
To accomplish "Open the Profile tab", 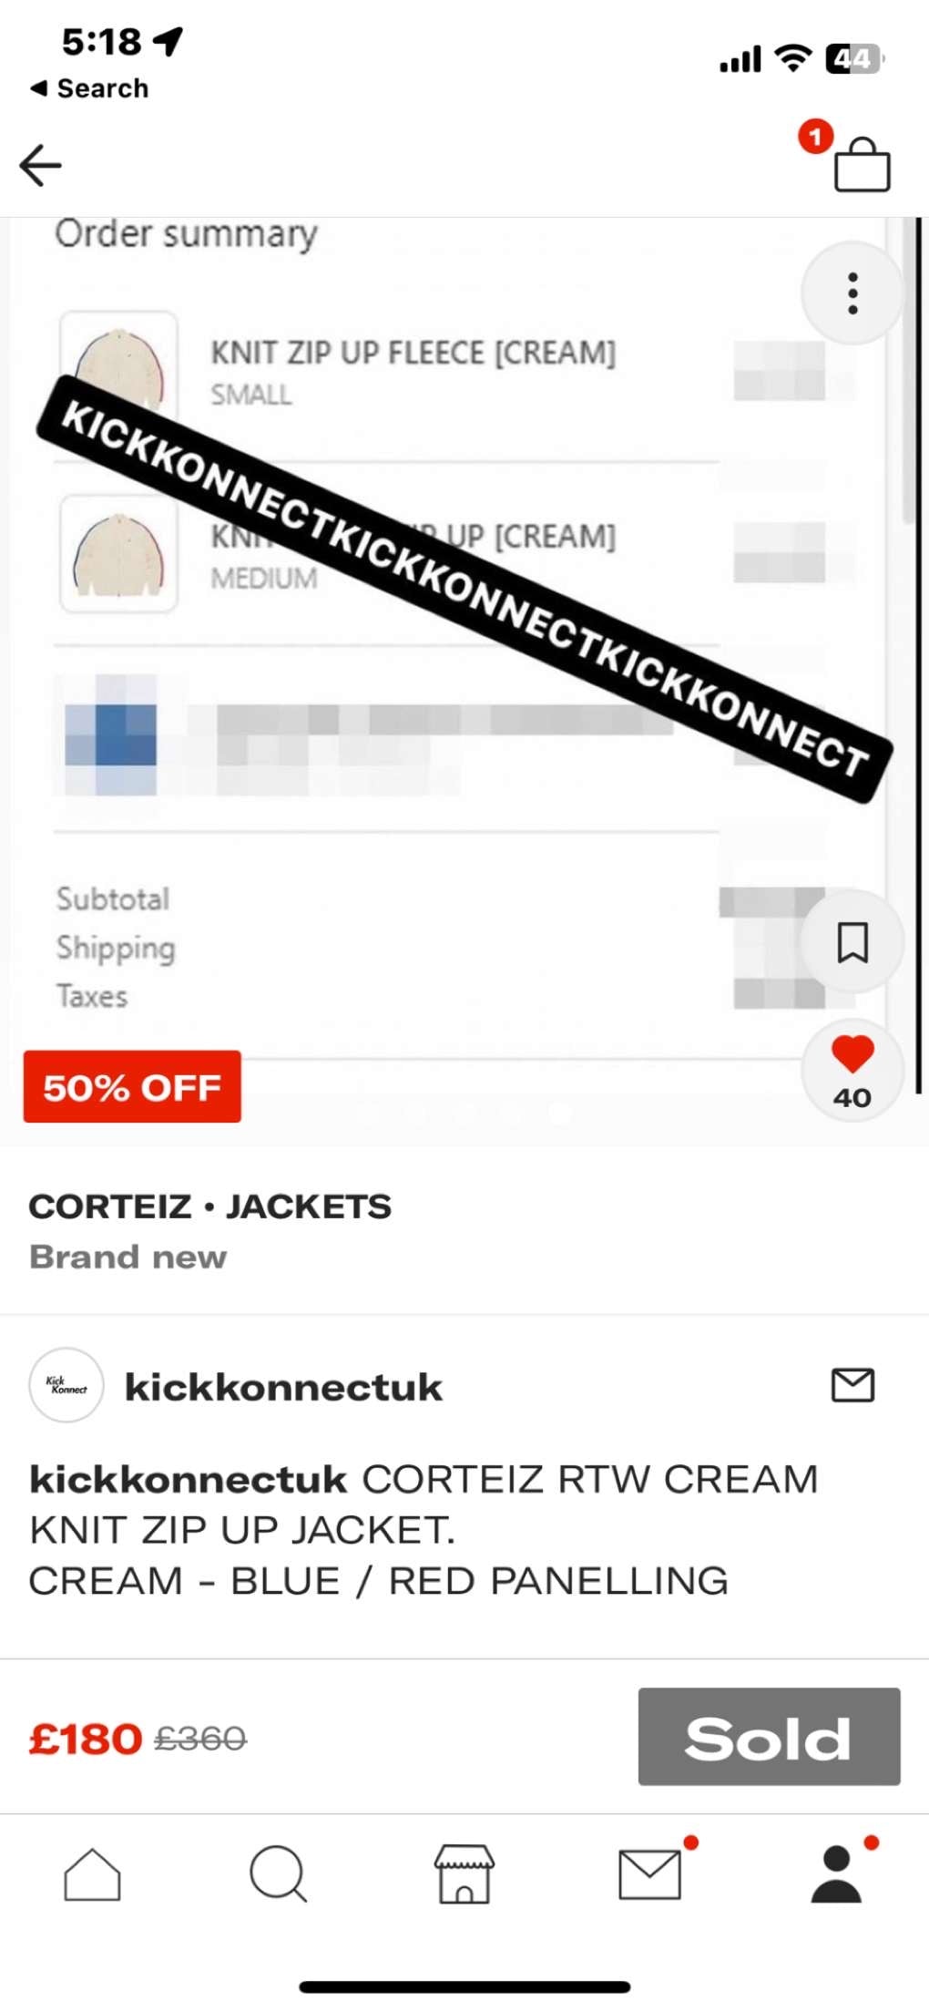I will coord(836,1874).
